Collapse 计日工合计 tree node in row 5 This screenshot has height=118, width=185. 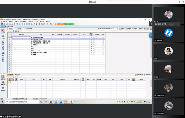(x=13, y=45)
